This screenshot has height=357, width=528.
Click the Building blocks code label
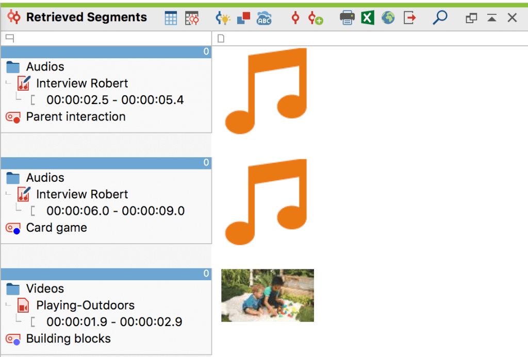click(x=68, y=338)
